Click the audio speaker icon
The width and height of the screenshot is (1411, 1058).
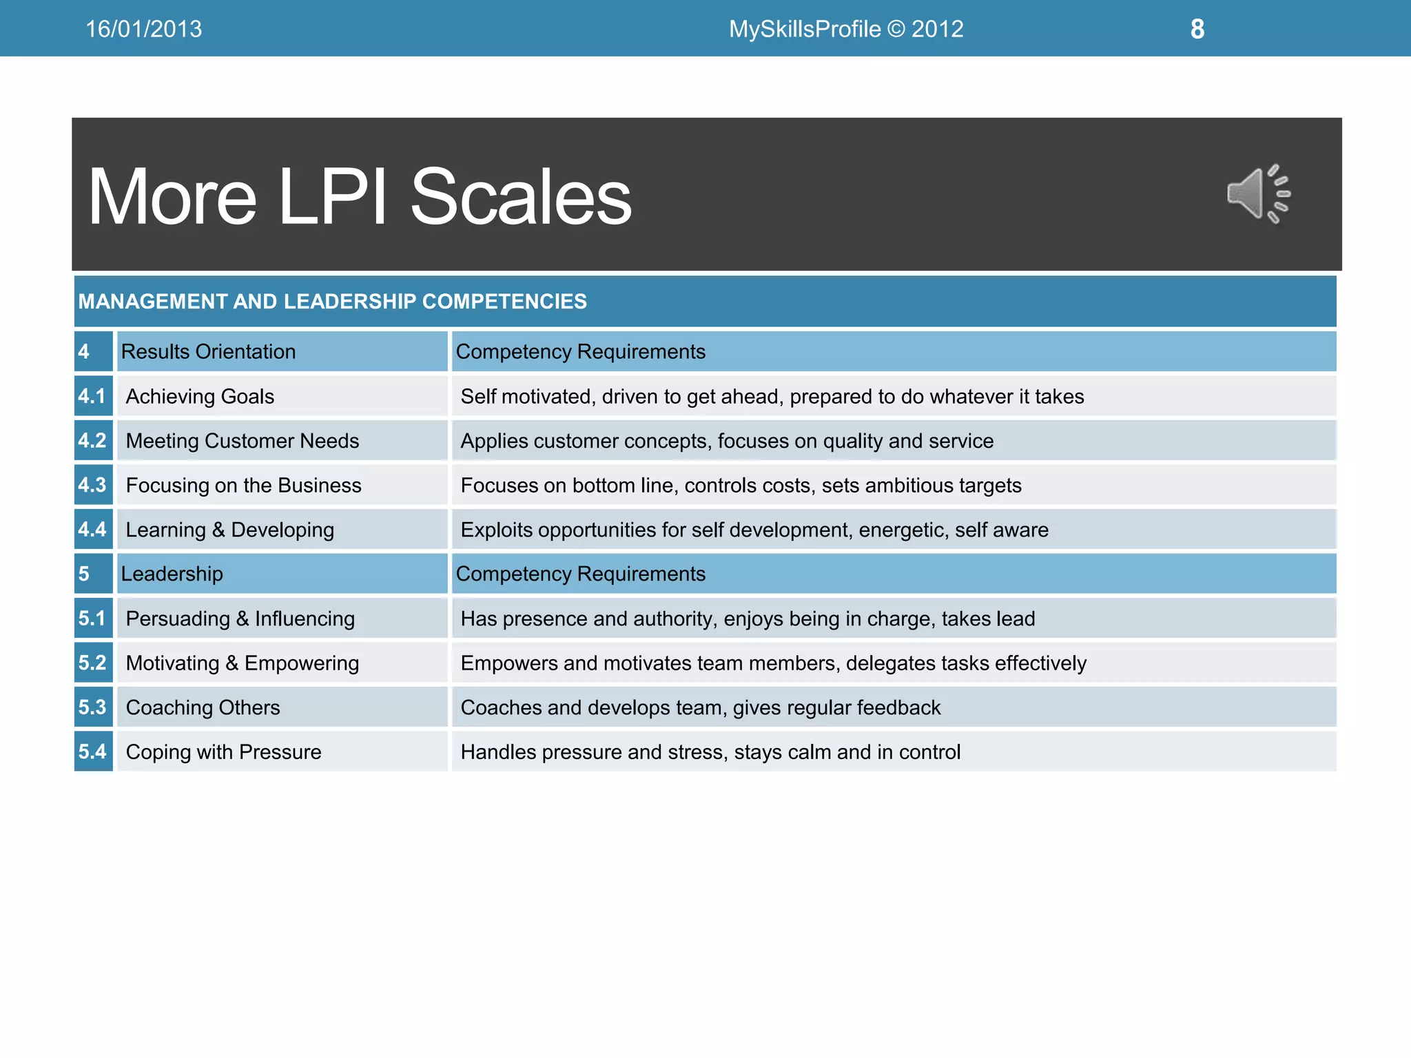[1257, 194]
